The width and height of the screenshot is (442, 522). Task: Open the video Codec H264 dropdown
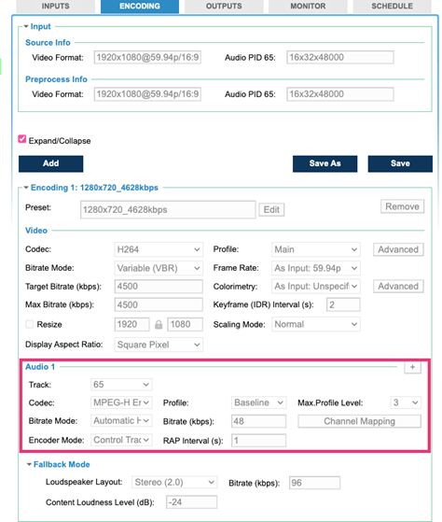click(x=159, y=249)
